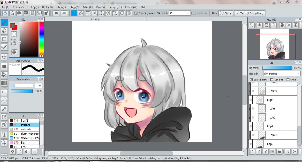Adjust layer Độ trong opacity slider

point(277,68)
